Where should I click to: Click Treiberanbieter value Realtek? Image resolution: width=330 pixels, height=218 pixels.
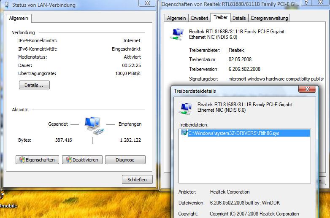pyautogui.click(x=236, y=50)
